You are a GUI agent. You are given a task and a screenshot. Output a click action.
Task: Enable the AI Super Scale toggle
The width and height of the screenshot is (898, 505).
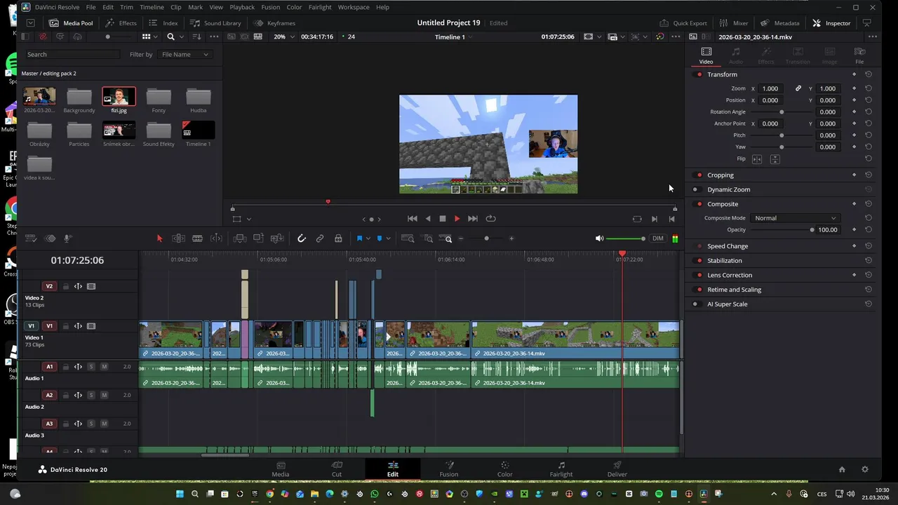696,304
